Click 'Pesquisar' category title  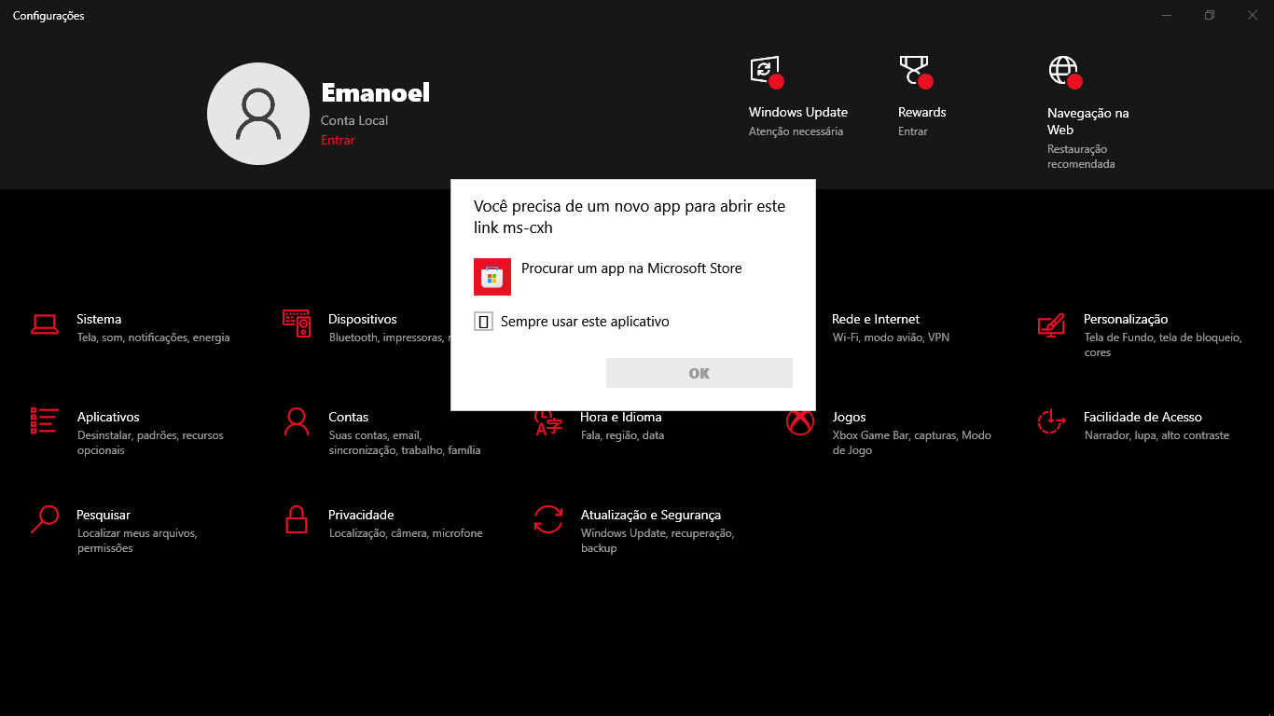[104, 515]
